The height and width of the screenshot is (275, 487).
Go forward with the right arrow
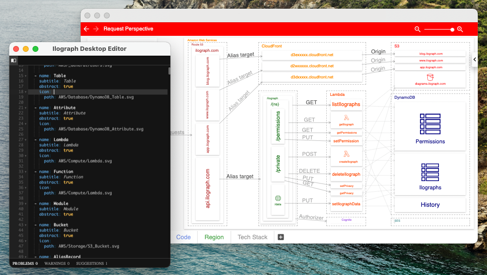click(96, 29)
